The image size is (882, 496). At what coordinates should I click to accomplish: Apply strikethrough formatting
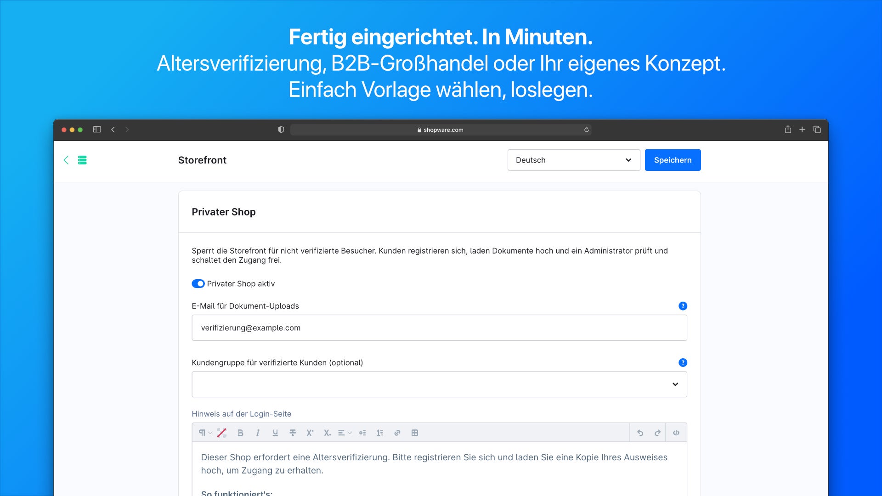point(293,432)
